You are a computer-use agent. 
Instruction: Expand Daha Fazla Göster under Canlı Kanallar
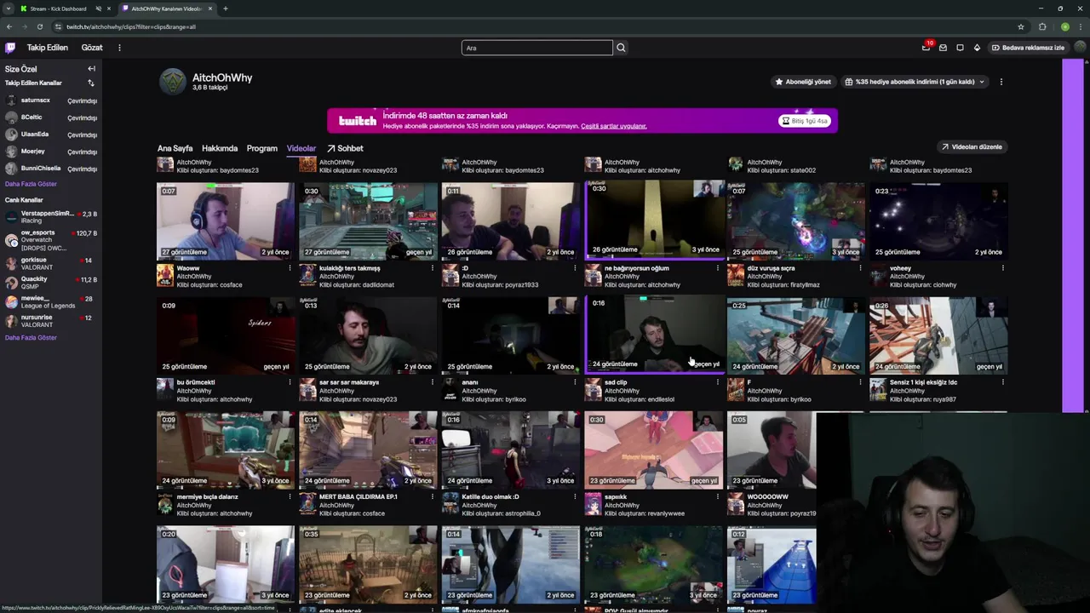31,338
